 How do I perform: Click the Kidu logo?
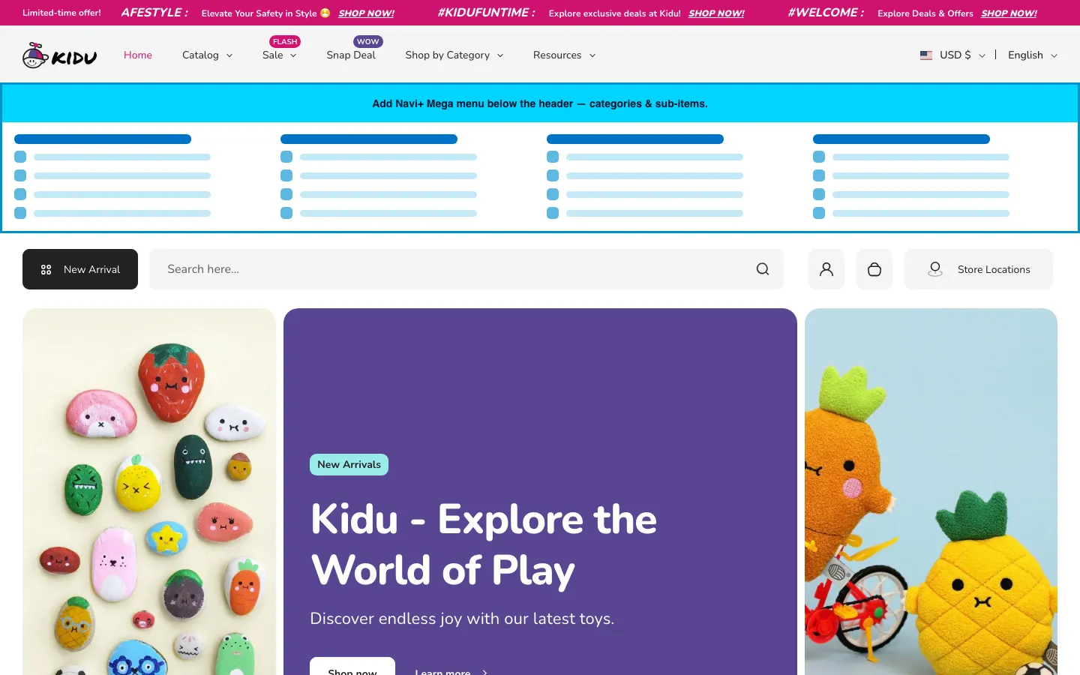[x=60, y=55]
